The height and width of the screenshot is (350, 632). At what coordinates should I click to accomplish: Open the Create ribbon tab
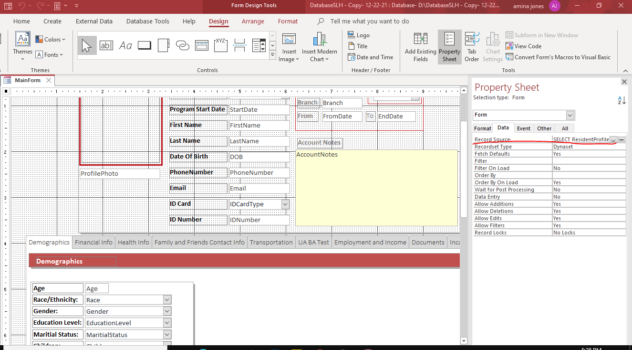tap(52, 21)
